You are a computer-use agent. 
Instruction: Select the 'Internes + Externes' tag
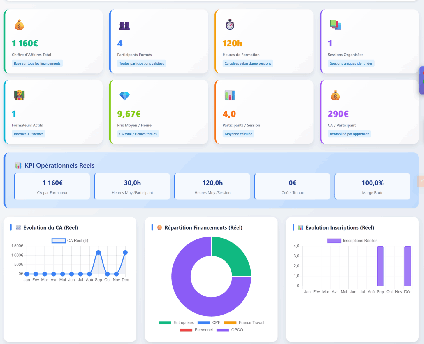(29, 134)
